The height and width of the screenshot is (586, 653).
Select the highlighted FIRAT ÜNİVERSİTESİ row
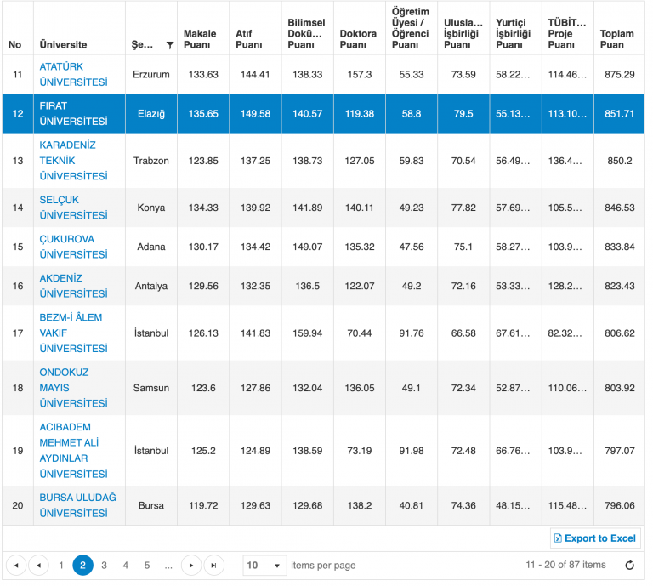click(323, 114)
